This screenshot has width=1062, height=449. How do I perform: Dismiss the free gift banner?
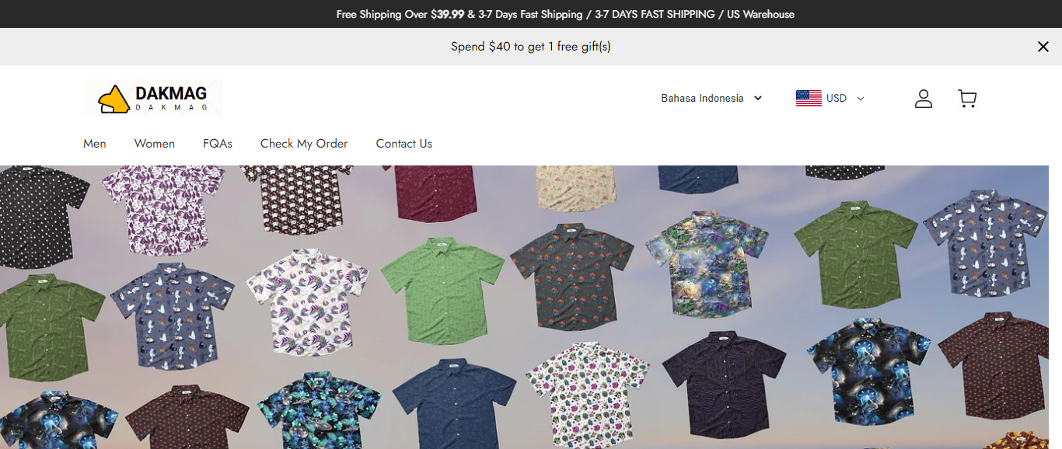coord(1043,47)
